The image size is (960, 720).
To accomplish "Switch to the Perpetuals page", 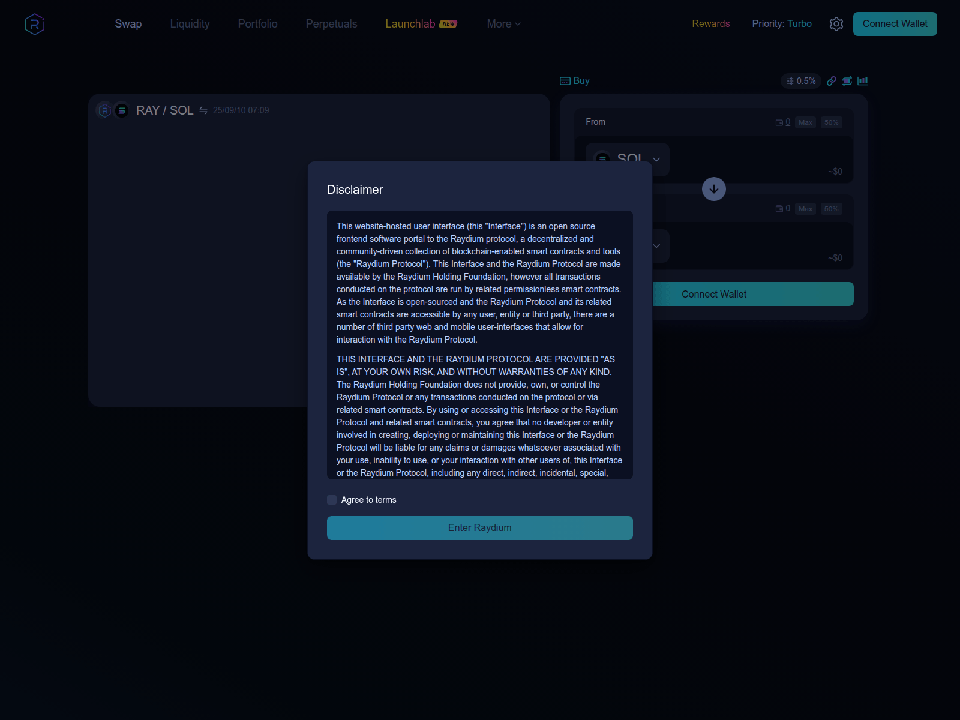I will pos(331,24).
